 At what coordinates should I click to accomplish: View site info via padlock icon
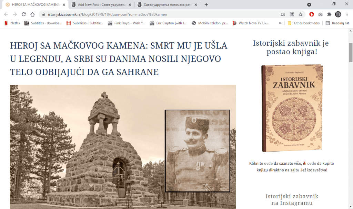point(43,14)
